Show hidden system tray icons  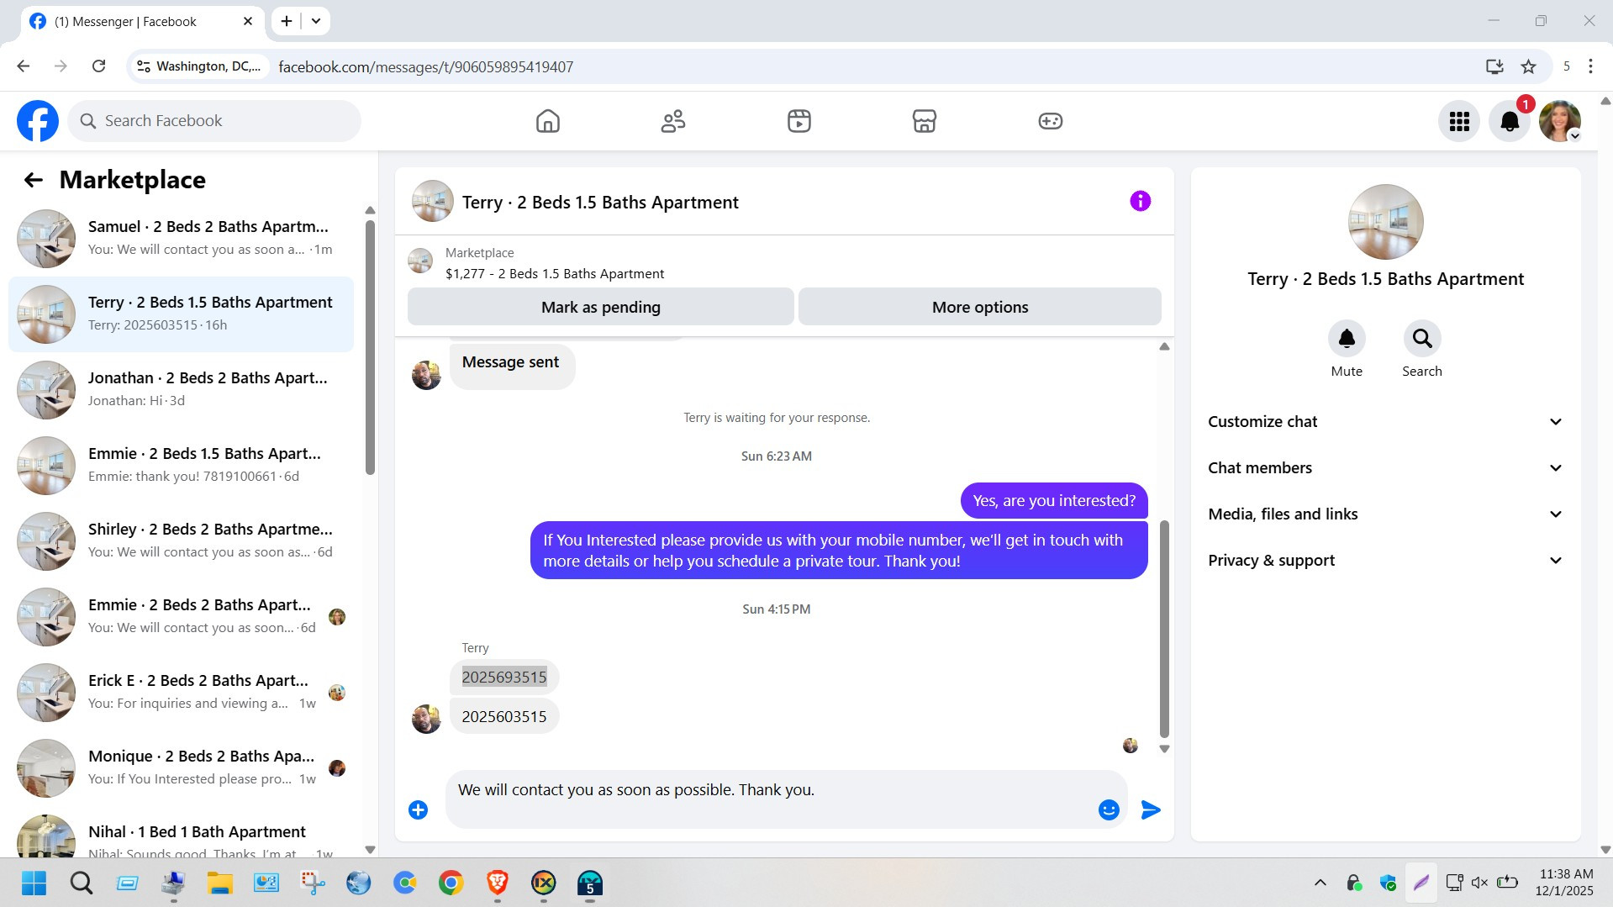1320,883
